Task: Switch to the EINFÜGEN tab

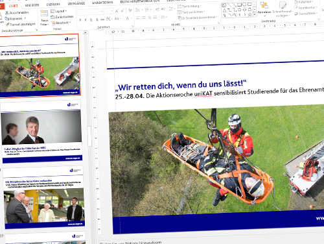Action: tap(32, 5)
